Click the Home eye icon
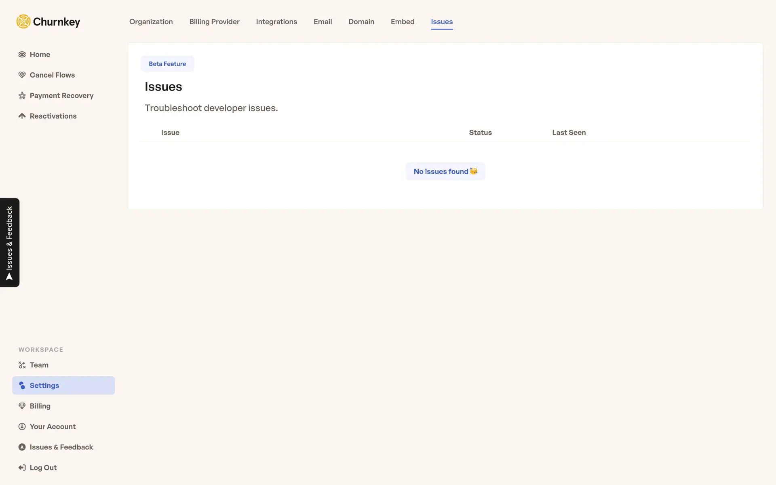Screen dimensions: 776x485 22,55
